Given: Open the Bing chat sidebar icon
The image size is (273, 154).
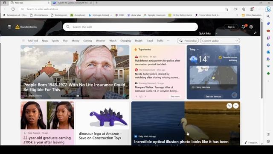Looking at the screenshot, I should [x=268, y=9].
